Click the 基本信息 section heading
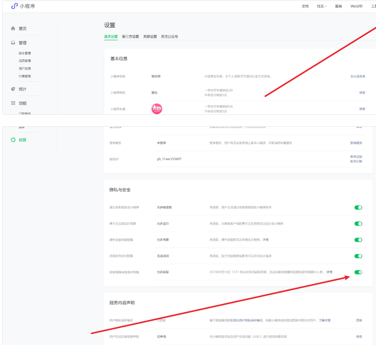The image size is (376, 345). click(119, 58)
